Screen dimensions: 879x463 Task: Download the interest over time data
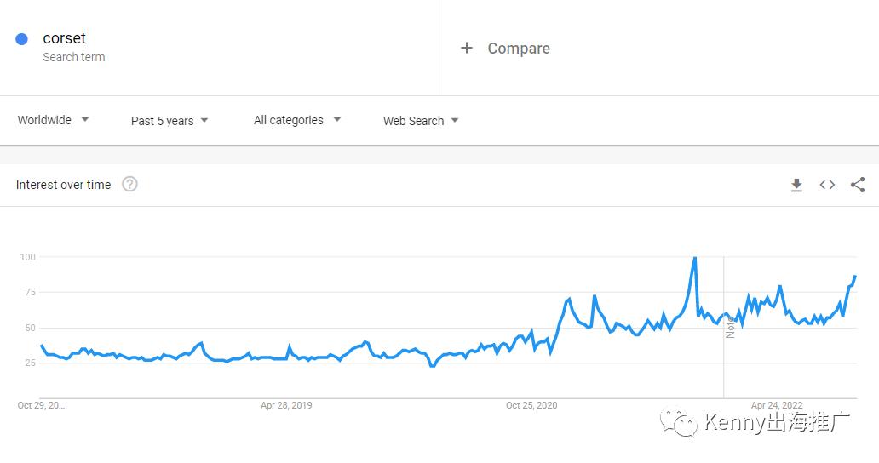coord(796,185)
